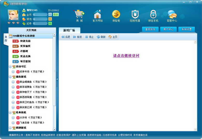Open the 在线充值 shield icon
202x139 pixels.
pyautogui.click(x=135, y=14)
